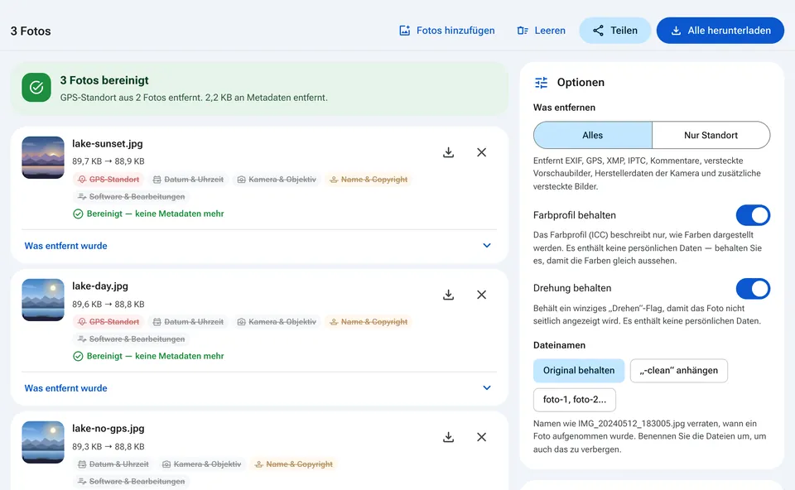Remove lake-day.jpg from the list

(x=482, y=295)
